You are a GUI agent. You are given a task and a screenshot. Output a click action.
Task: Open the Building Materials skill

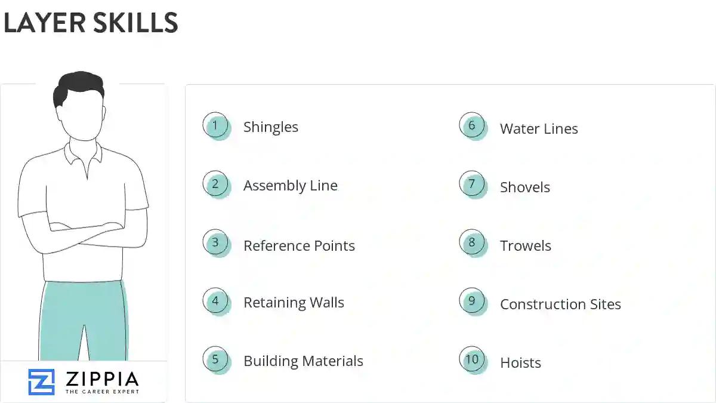pos(303,361)
